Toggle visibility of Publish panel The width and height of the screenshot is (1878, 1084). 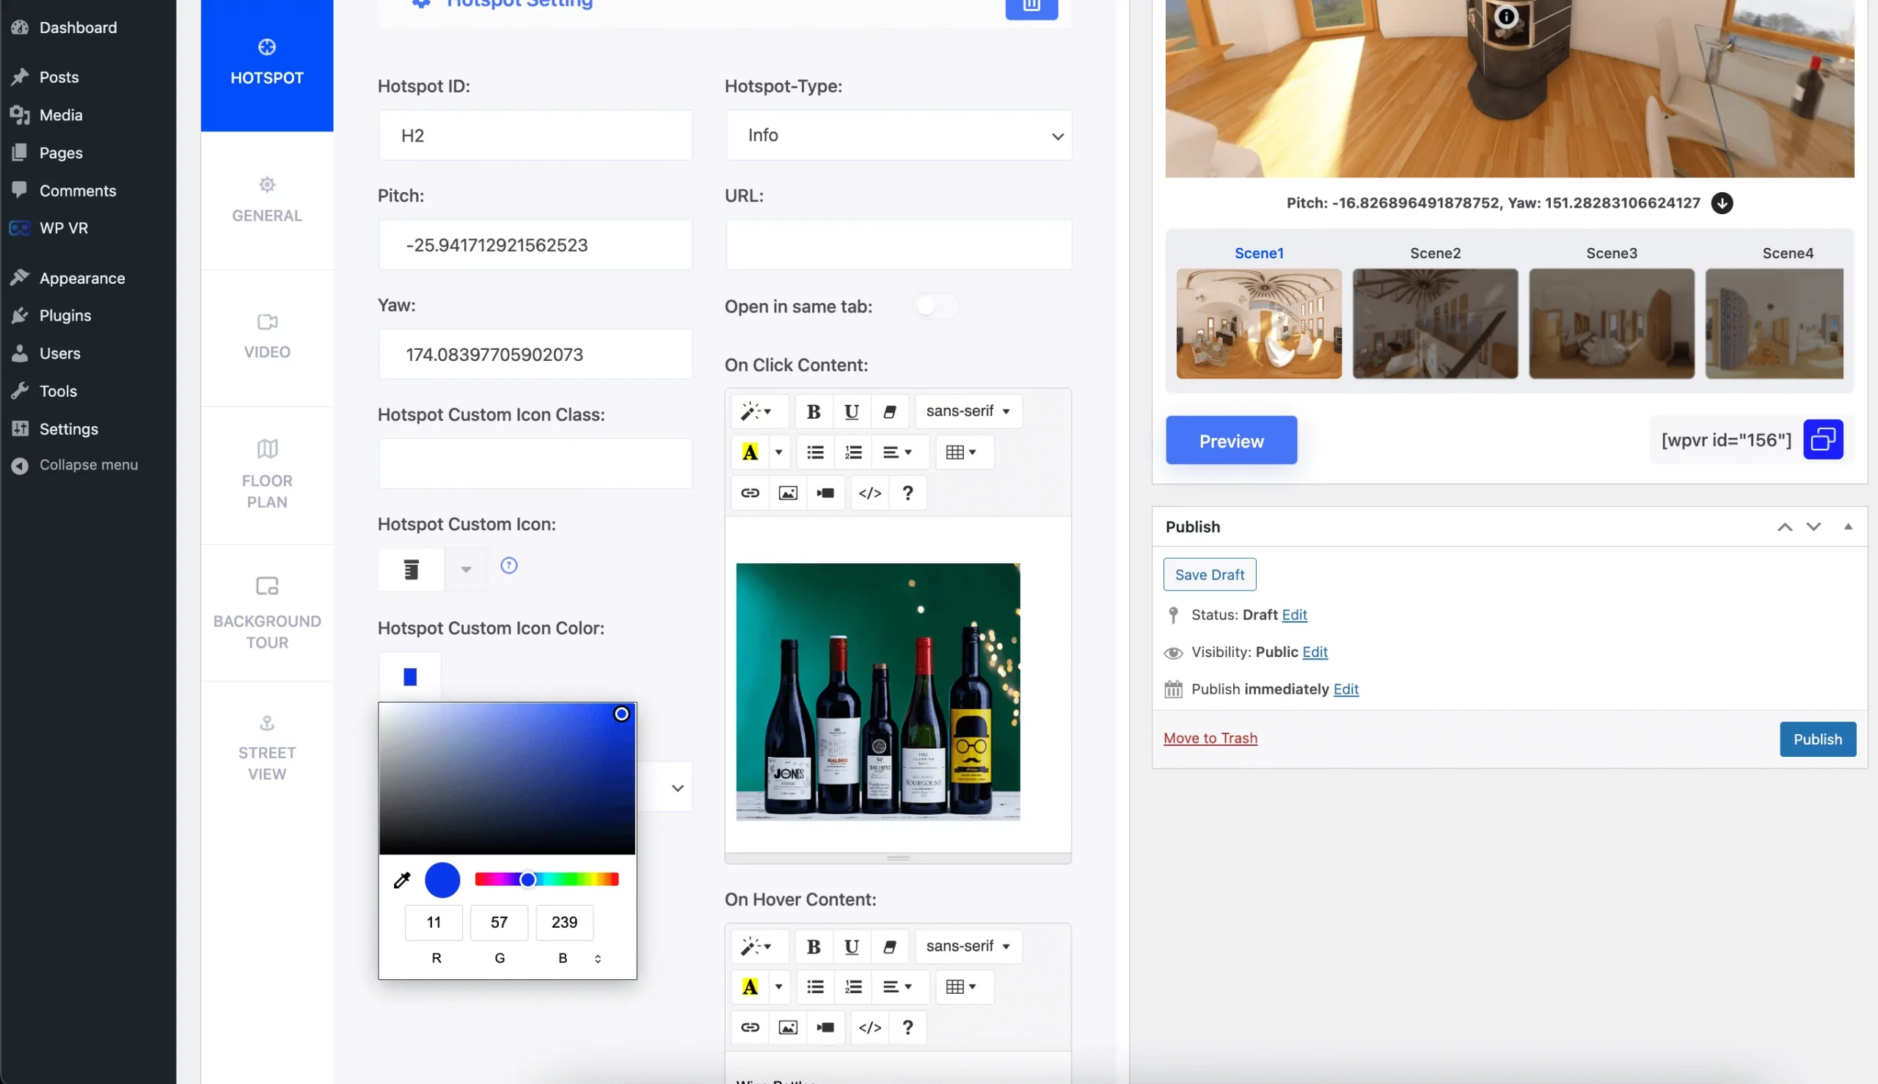[1849, 527]
